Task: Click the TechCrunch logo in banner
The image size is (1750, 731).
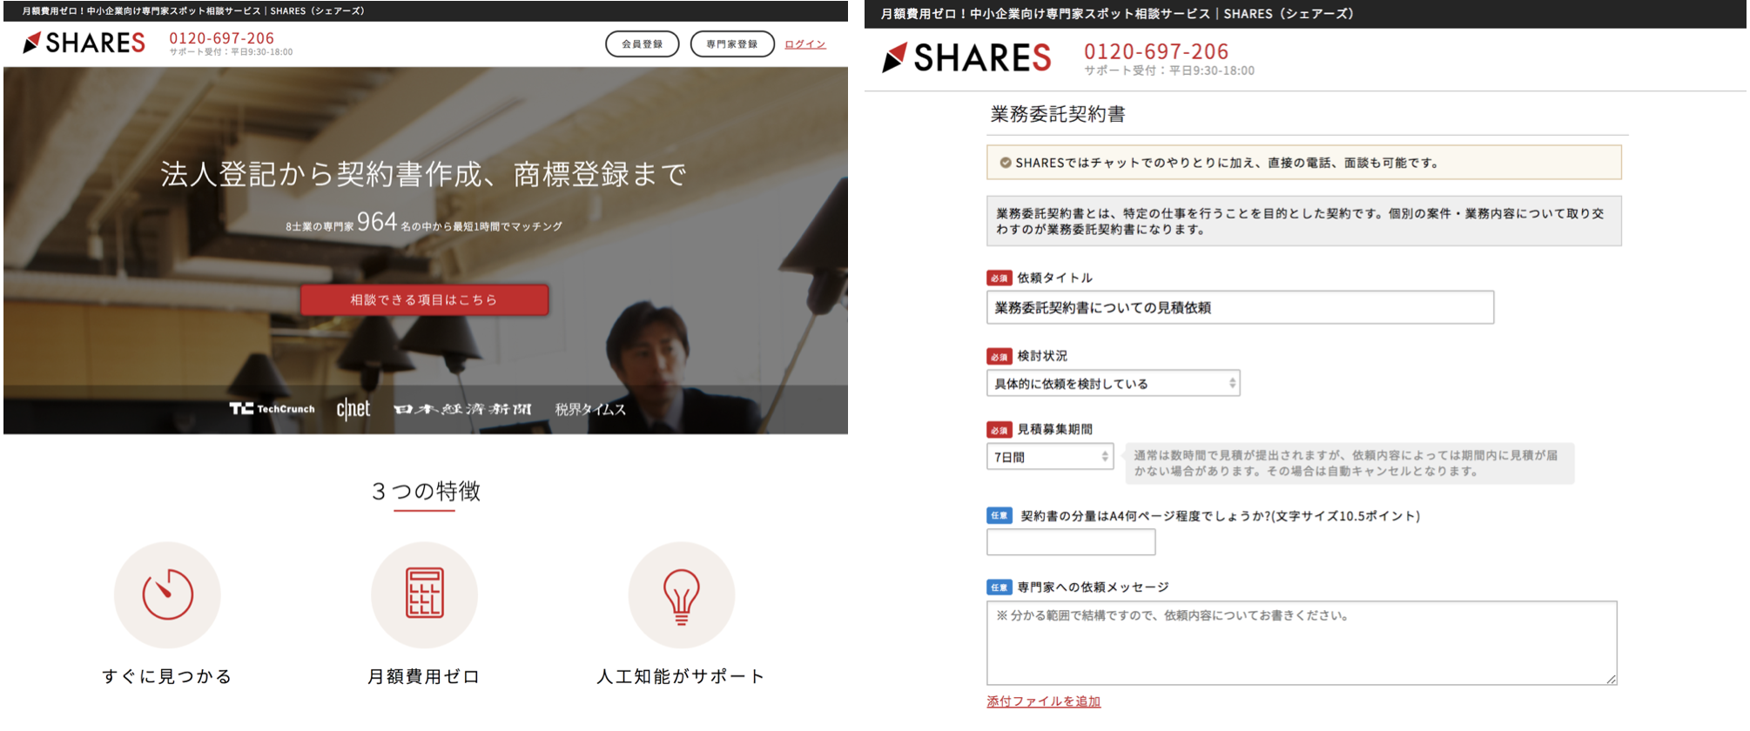Action: coord(272,409)
